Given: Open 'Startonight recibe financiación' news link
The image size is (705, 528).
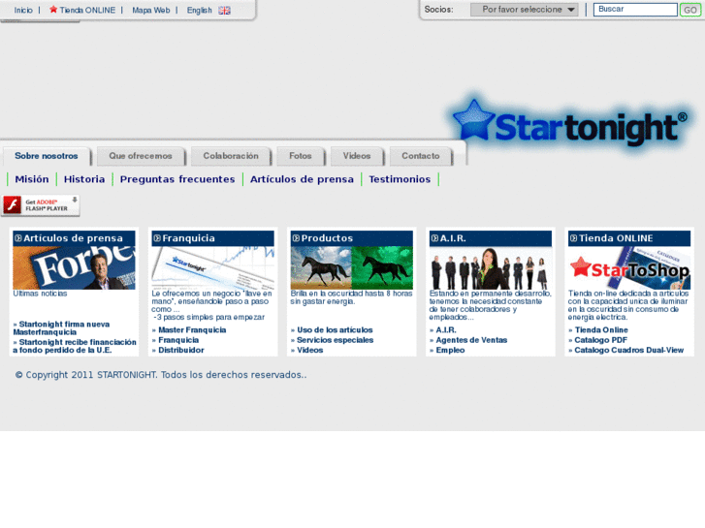Looking at the screenshot, I should 75,346.
